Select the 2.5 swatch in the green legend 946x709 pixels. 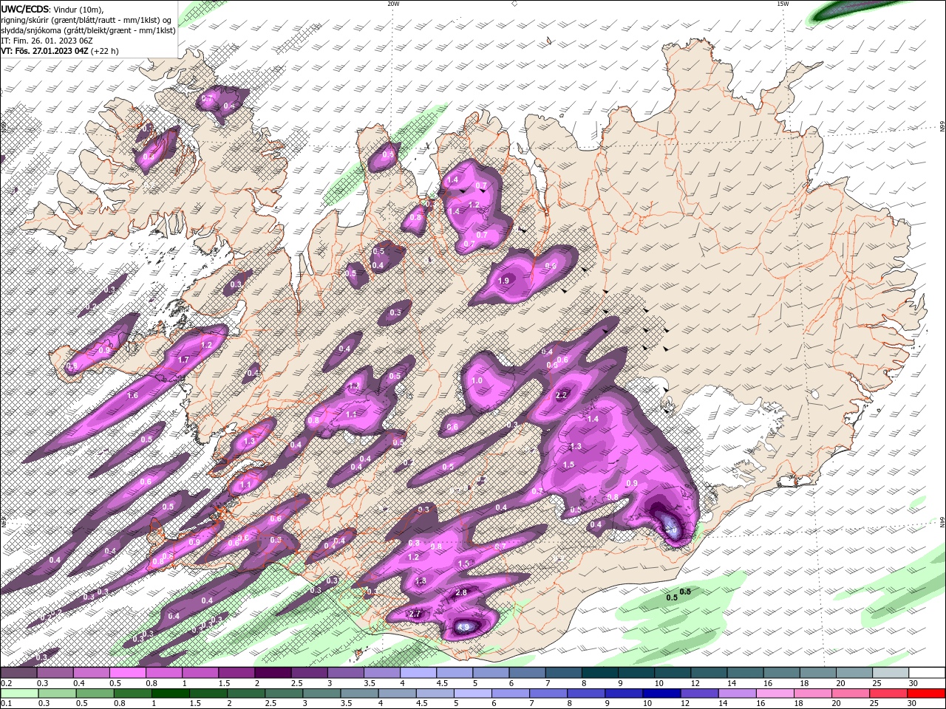click(284, 693)
